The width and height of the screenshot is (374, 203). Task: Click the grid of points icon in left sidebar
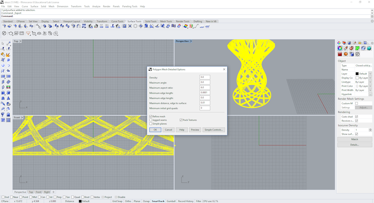pyautogui.click(x=8, y=120)
